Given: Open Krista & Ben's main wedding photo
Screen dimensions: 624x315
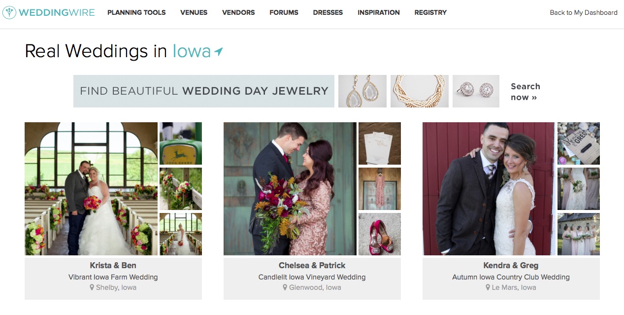Looking at the screenshot, I should [91, 189].
